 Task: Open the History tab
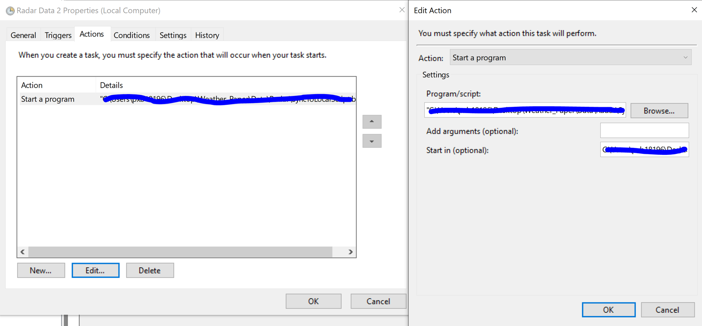click(x=207, y=35)
